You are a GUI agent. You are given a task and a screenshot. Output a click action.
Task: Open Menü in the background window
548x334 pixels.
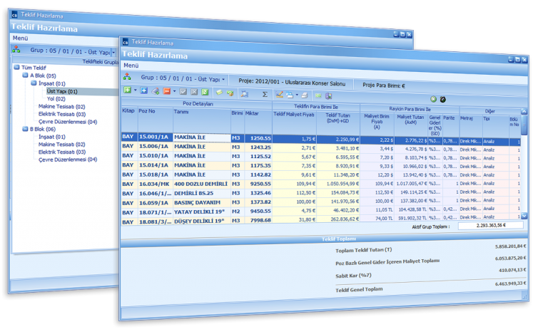[20, 38]
